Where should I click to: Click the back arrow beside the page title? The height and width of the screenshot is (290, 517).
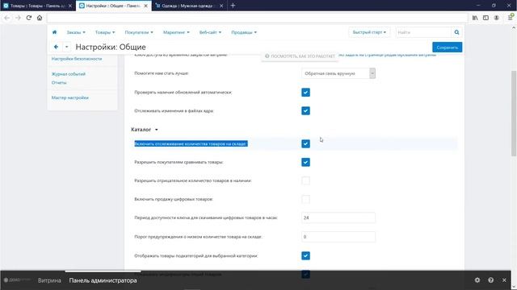[x=56, y=47]
